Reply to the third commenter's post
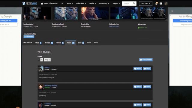 coord(147,105)
